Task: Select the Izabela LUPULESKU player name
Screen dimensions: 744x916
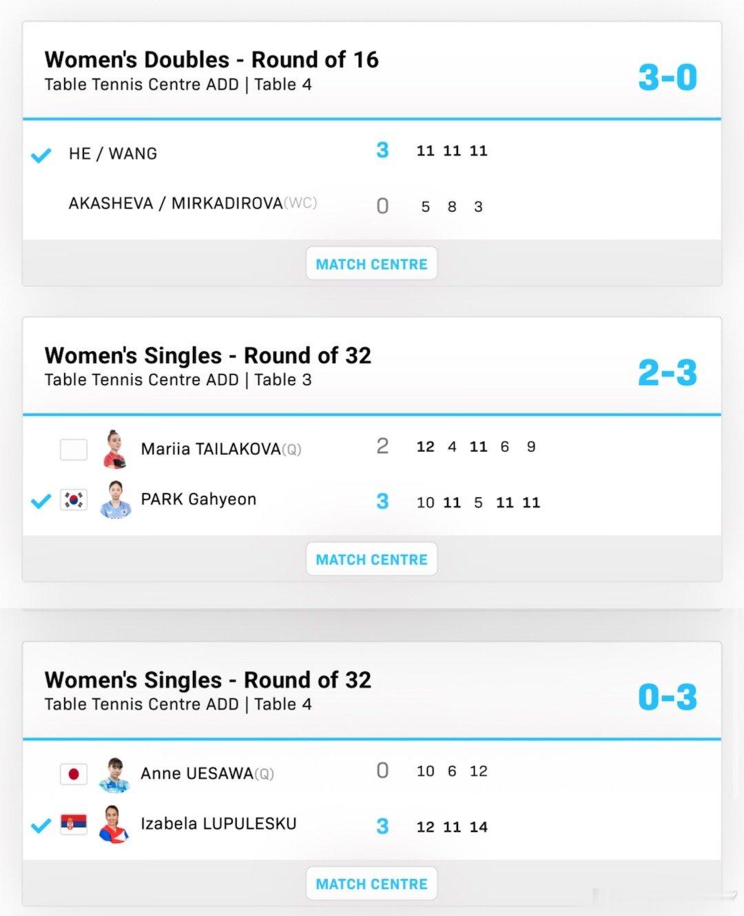Action: [218, 824]
